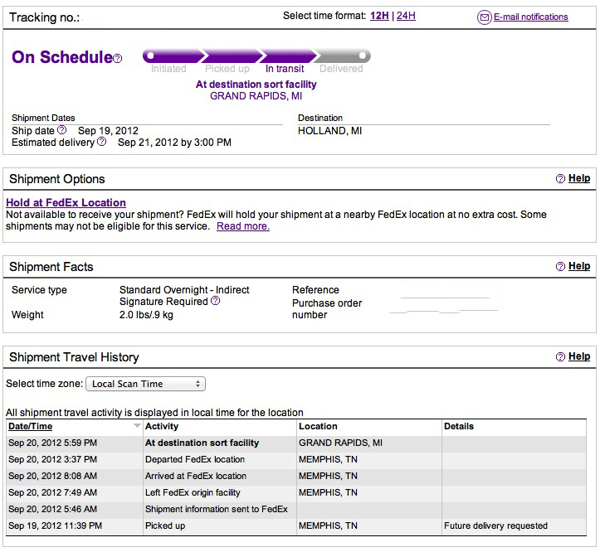
Task: Open Help link in Shipment Travel History
Action: click(x=579, y=356)
